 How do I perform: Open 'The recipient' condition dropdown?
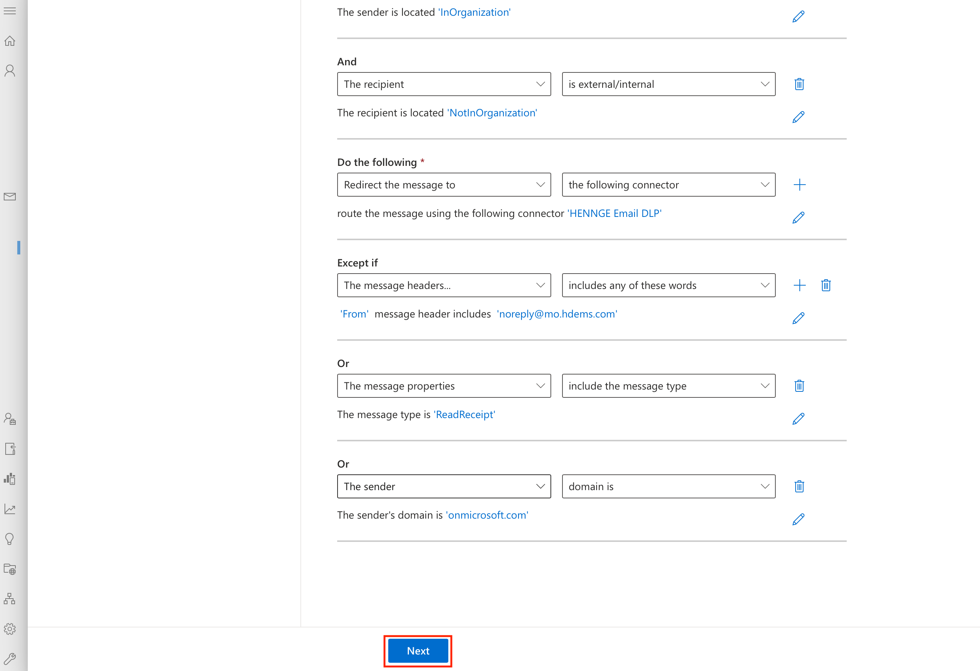tap(444, 84)
